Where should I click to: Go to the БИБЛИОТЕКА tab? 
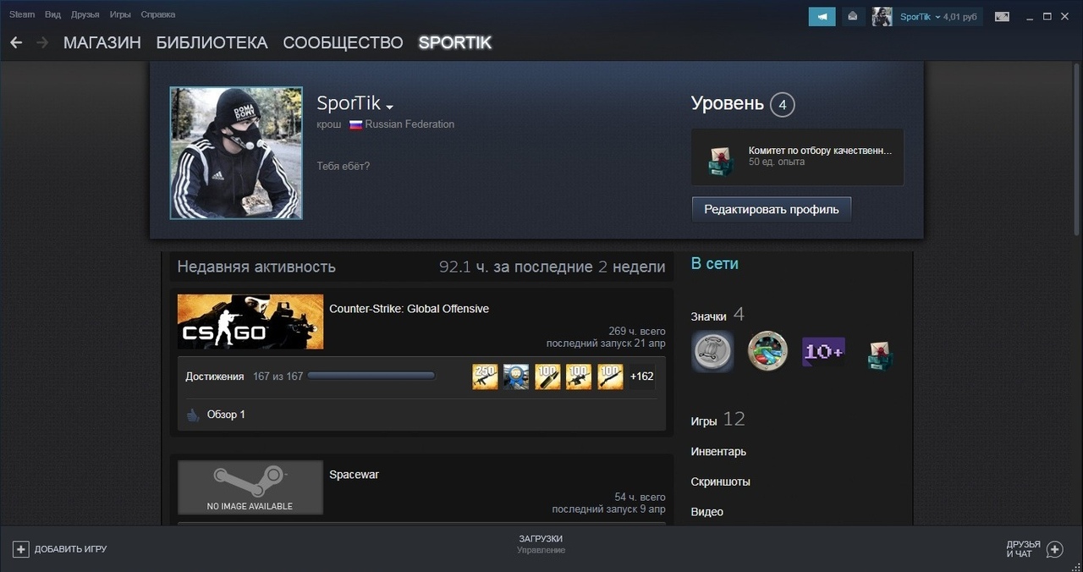212,42
